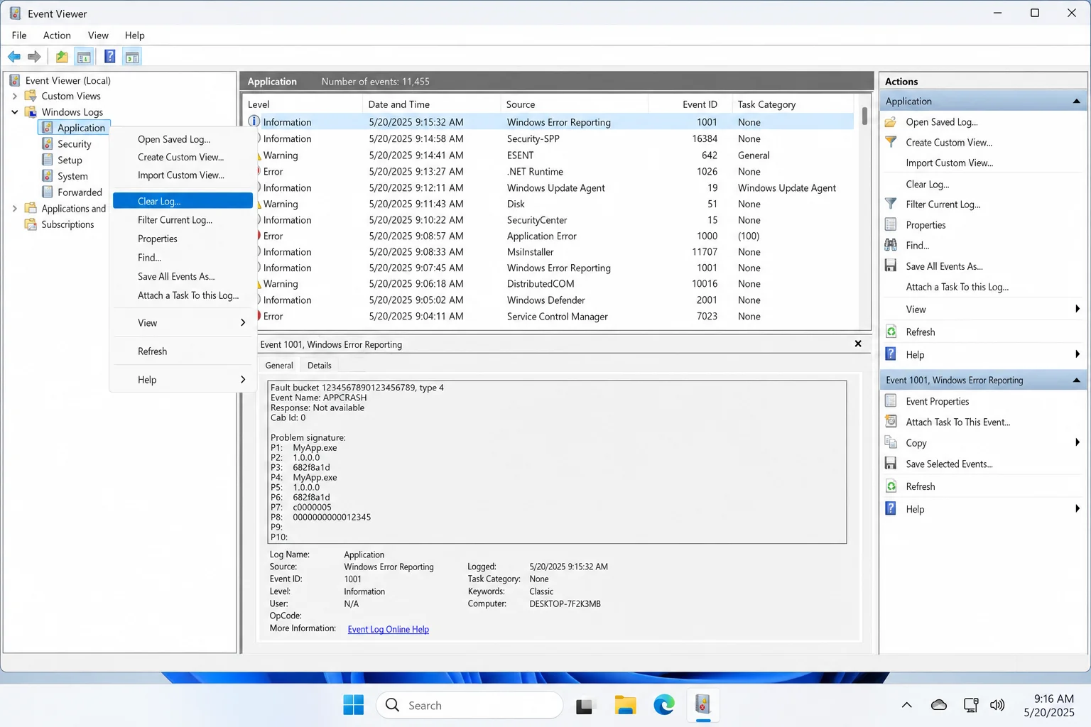Collapse the Event 1001 section in Actions pane

[1076, 381]
